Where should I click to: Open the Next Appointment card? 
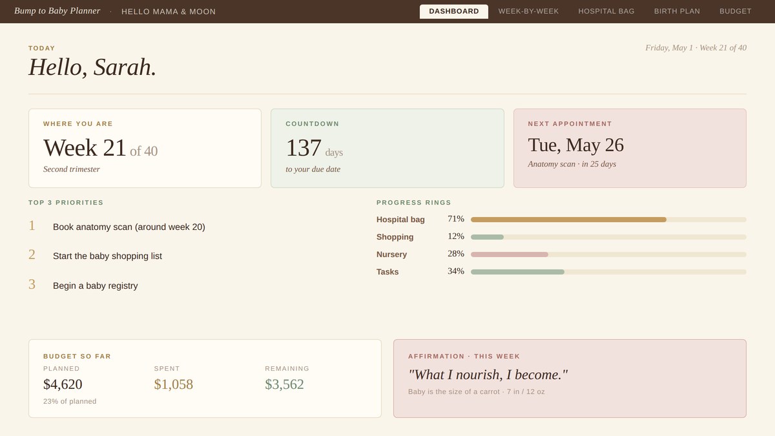pyautogui.click(x=630, y=148)
